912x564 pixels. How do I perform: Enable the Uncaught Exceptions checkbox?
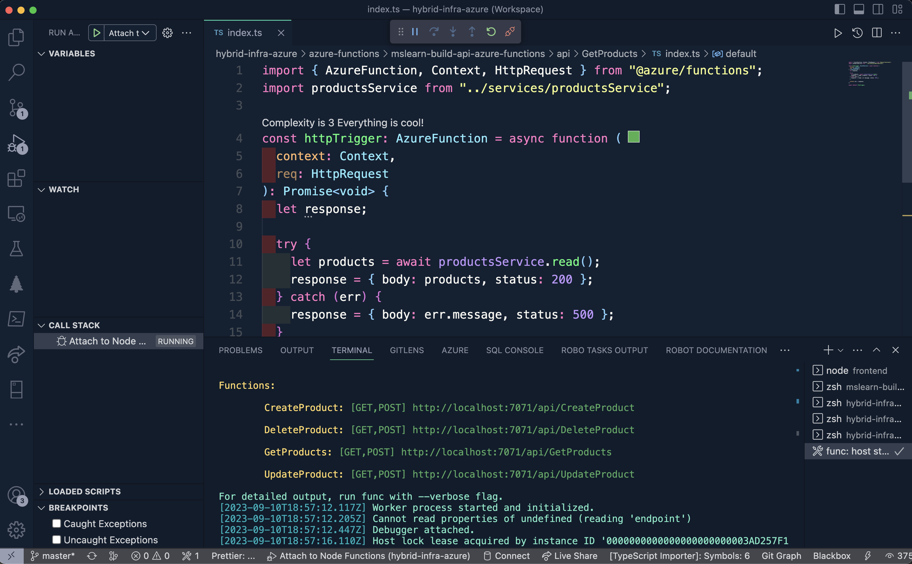pyautogui.click(x=57, y=539)
